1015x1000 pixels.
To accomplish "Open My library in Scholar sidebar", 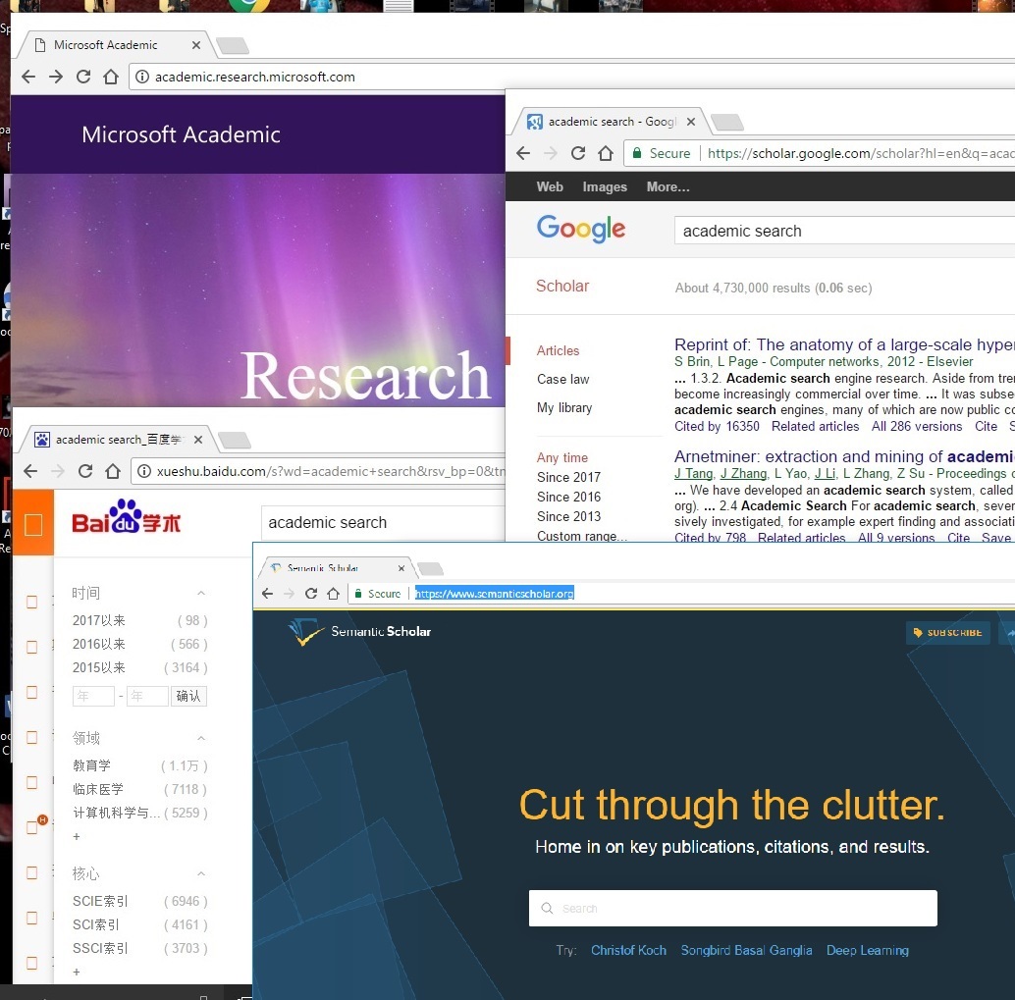I will 563,408.
